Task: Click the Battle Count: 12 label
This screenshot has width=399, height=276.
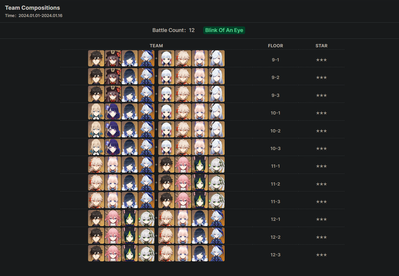Action: [x=174, y=30]
